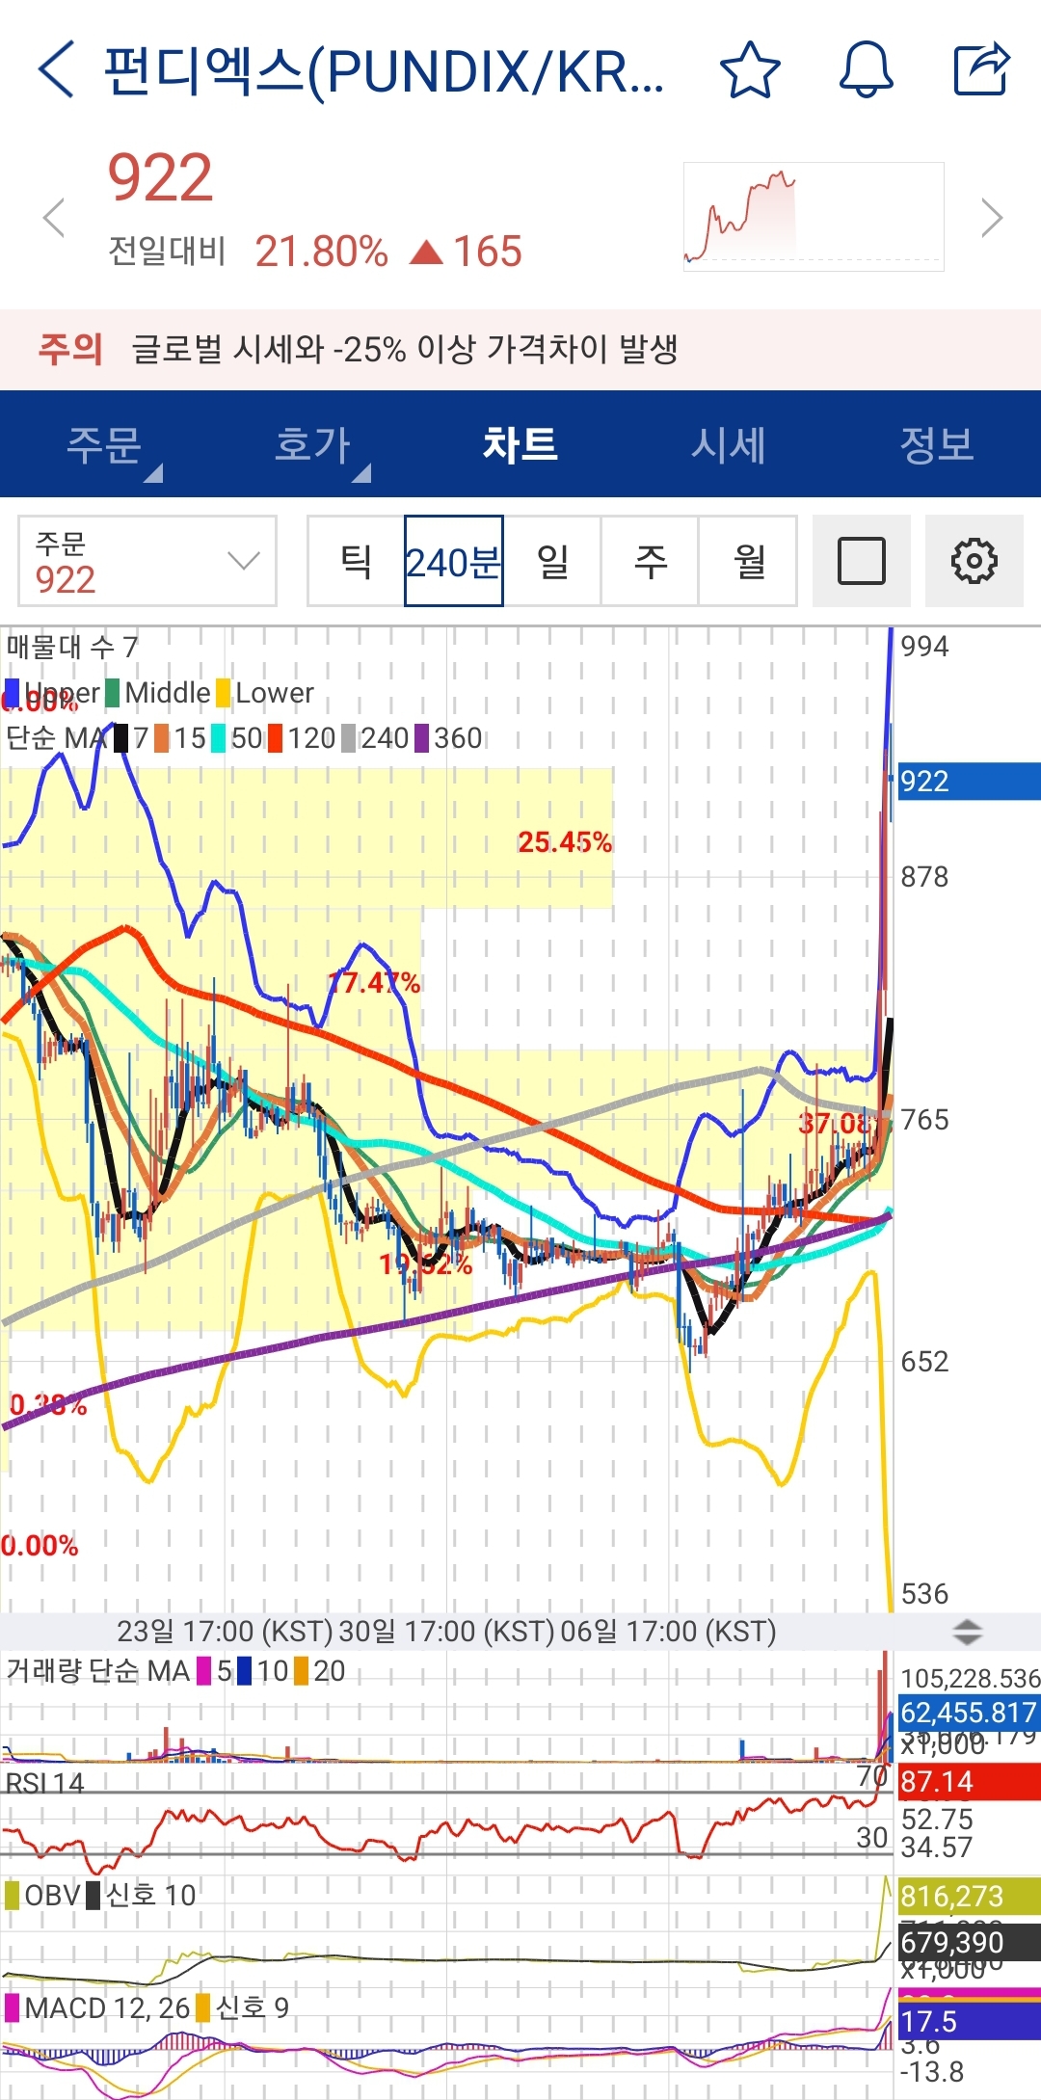
Task: Expand the 주문 922 dropdown
Action: [147, 561]
